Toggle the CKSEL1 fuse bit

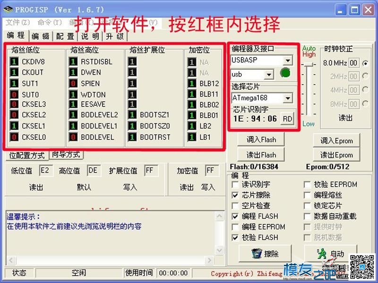point(14,126)
